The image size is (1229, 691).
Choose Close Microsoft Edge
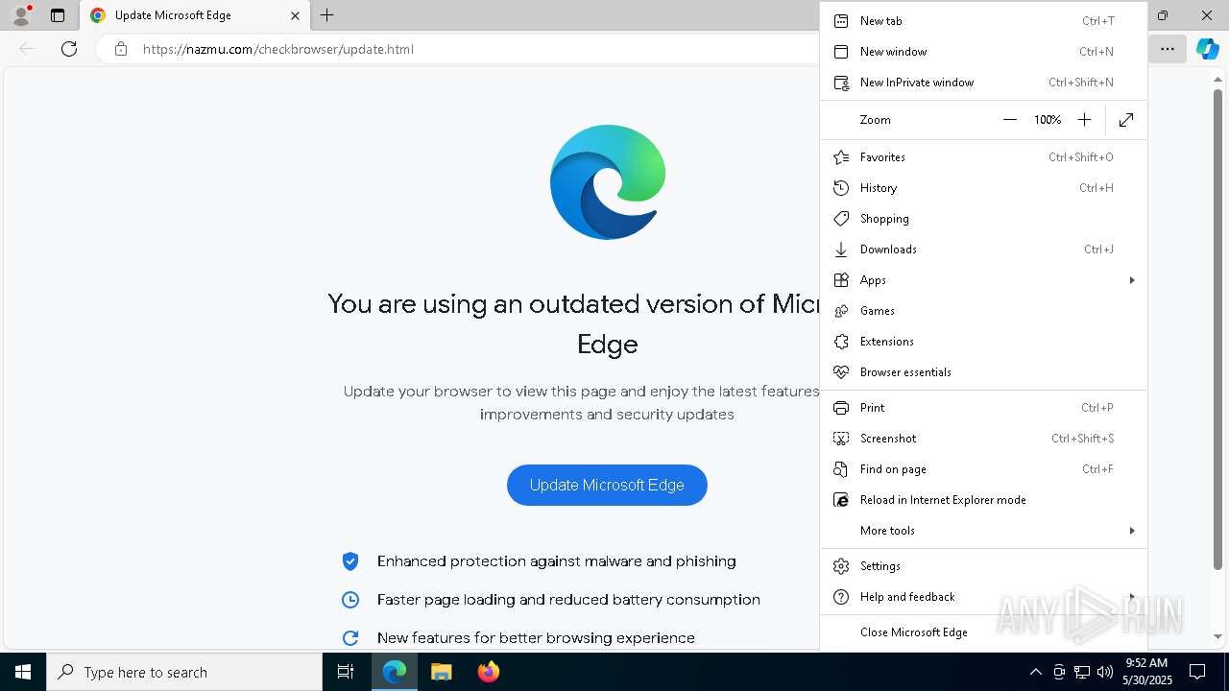click(983, 632)
